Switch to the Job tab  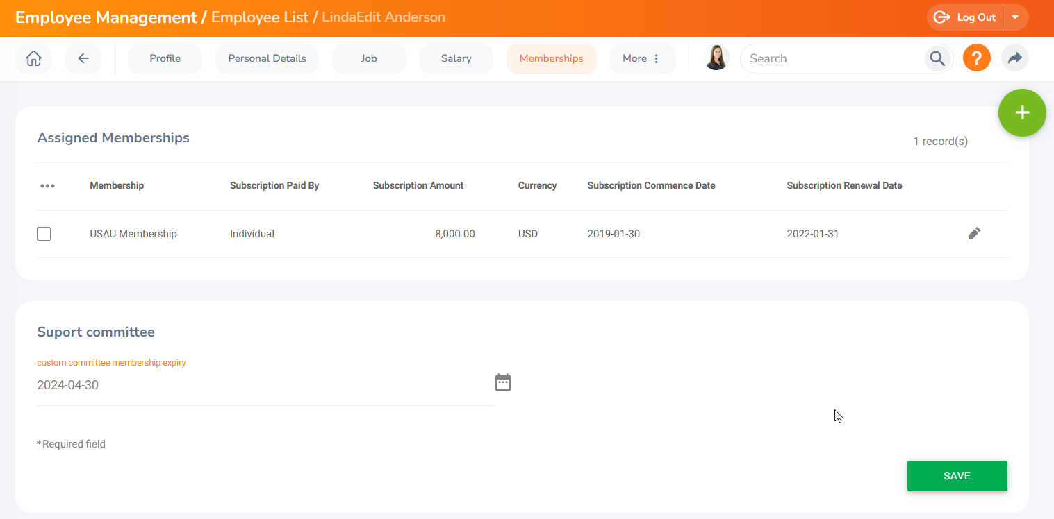pos(369,58)
